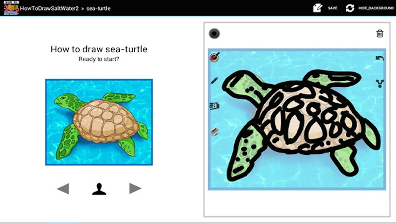Undo the last stroke
Viewport: 396px width, 223px height.
tap(379, 58)
